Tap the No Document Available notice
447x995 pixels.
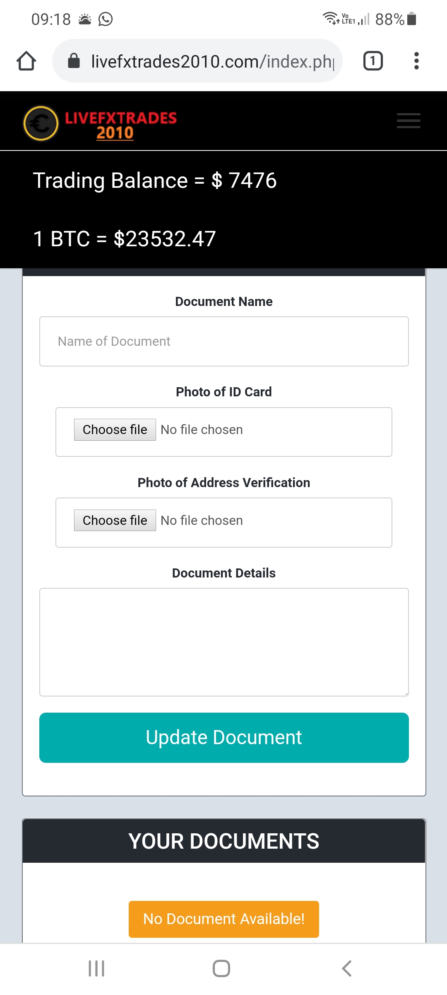click(x=224, y=919)
